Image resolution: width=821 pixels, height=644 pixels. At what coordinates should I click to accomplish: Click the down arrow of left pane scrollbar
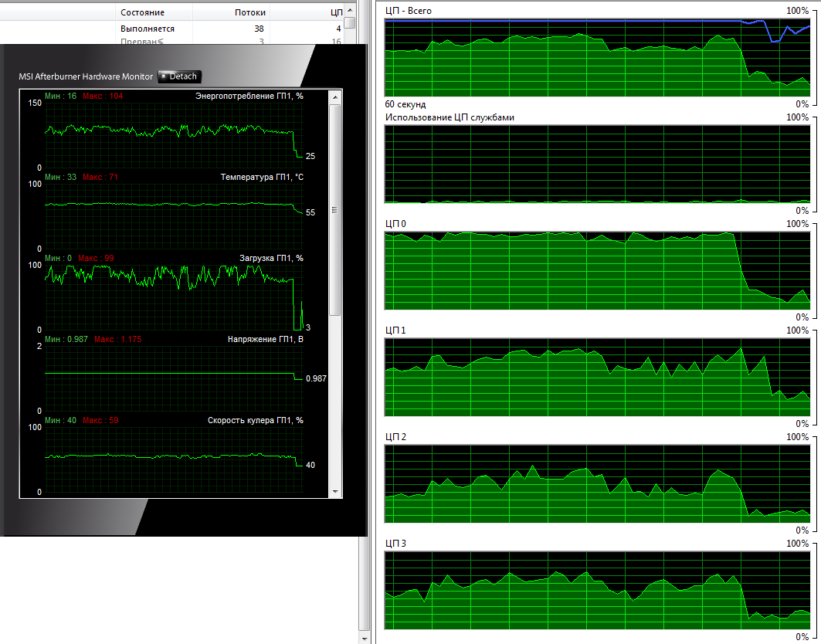click(x=366, y=637)
